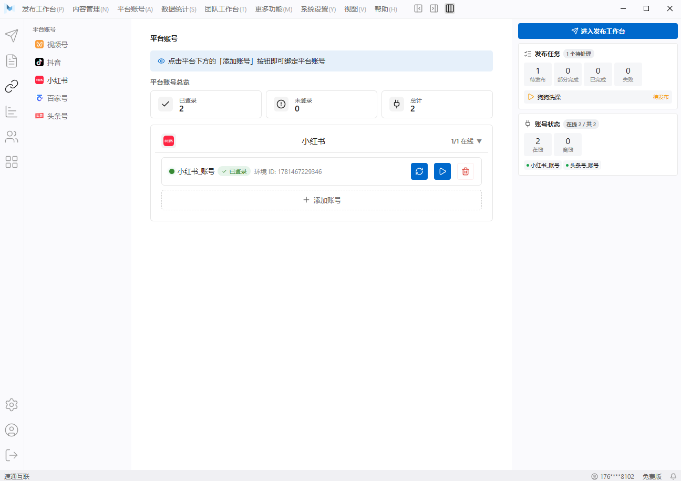Click the 176****8102 user in status bar
The width and height of the screenshot is (681, 481).
point(613,476)
